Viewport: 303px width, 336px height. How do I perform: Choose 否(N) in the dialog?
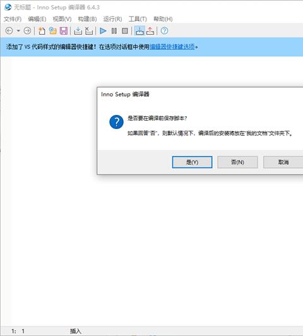click(x=237, y=162)
